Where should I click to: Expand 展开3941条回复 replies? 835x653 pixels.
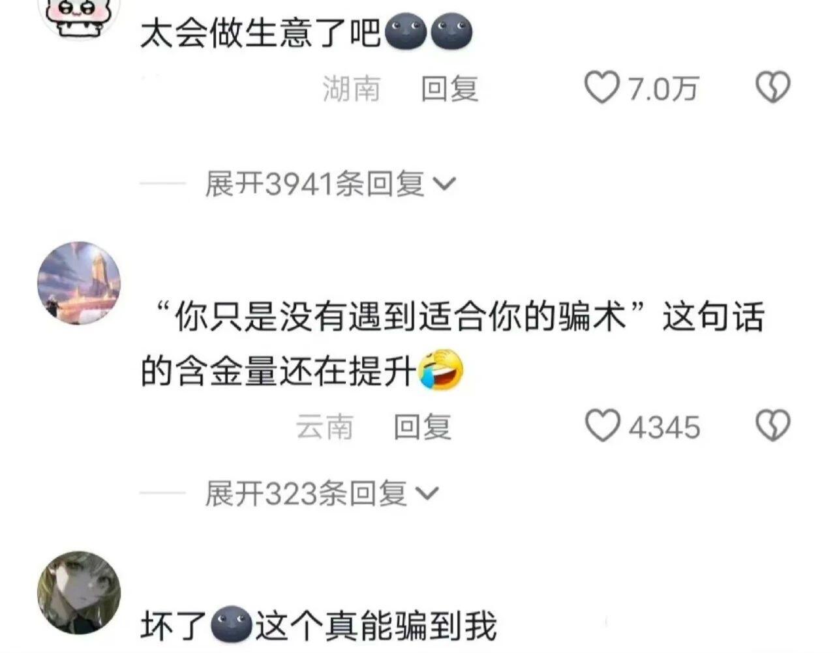(x=330, y=184)
